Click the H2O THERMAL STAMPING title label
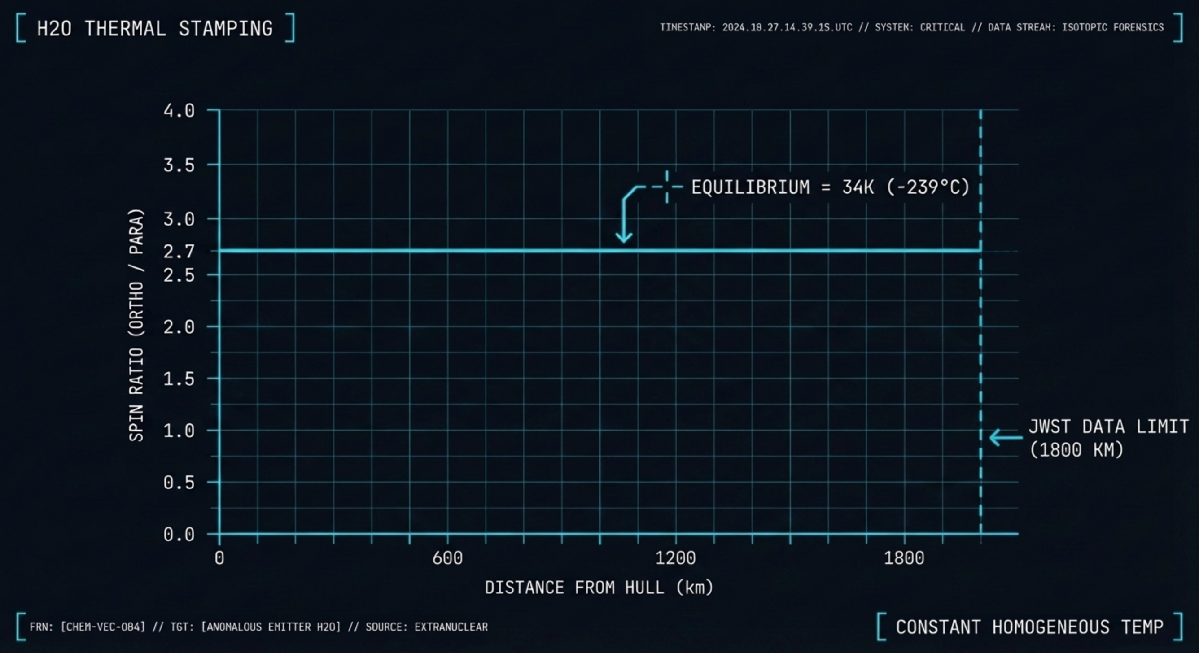Image resolution: width=1199 pixels, height=653 pixels. (x=154, y=29)
